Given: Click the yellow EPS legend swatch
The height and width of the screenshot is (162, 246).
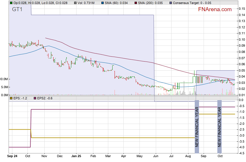Looking at the screenshot, I should click(x=11, y=98).
